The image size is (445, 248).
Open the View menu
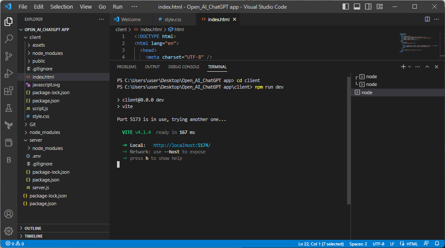click(85, 6)
